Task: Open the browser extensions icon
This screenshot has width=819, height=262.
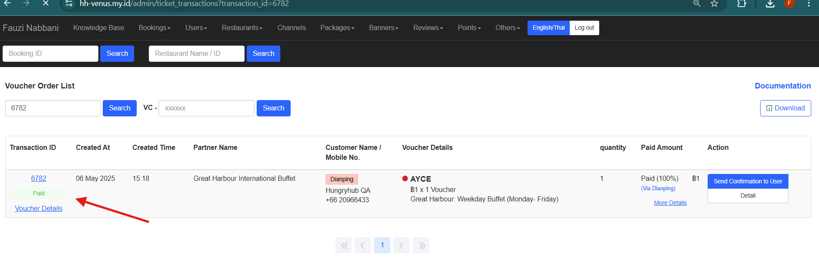Action: tap(742, 4)
